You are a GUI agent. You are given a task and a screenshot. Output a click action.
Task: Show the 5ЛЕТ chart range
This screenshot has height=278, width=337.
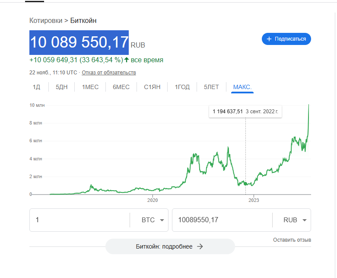(211, 87)
